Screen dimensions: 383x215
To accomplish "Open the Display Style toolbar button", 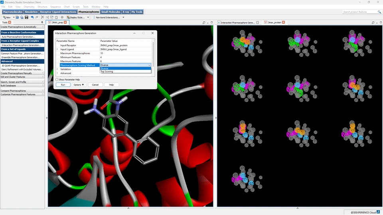I will pyautogui.click(x=76, y=17).
